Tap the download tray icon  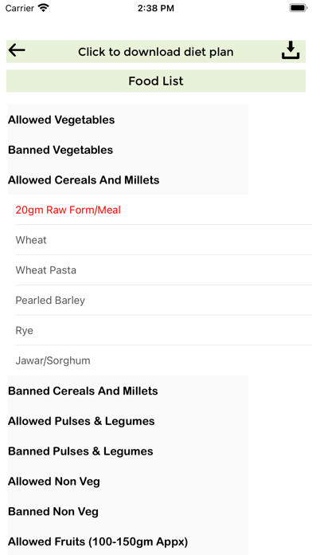click(x=291, y=50)
